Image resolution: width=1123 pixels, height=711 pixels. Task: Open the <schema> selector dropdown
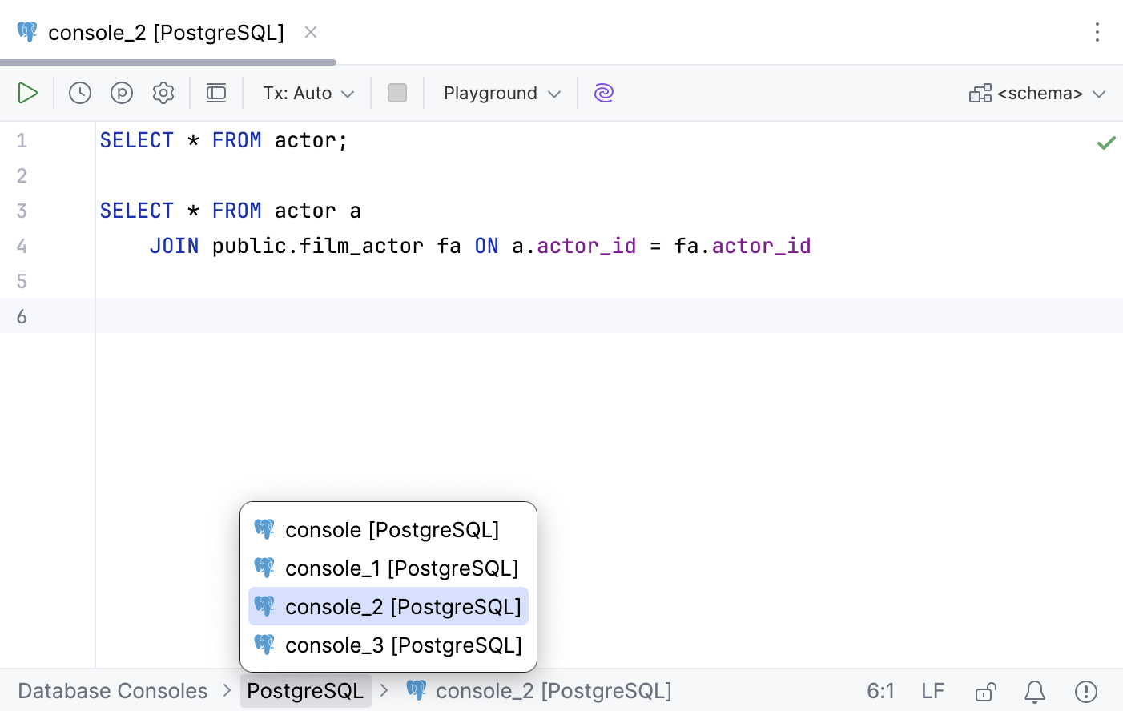(x=1038, y=93)
